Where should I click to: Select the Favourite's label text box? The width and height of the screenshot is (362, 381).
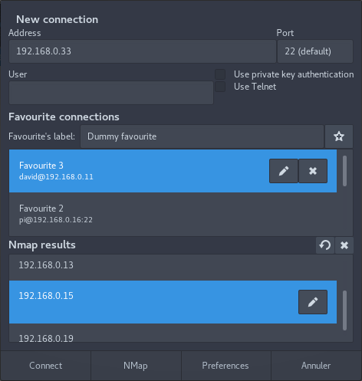click(x=202, y=136)
